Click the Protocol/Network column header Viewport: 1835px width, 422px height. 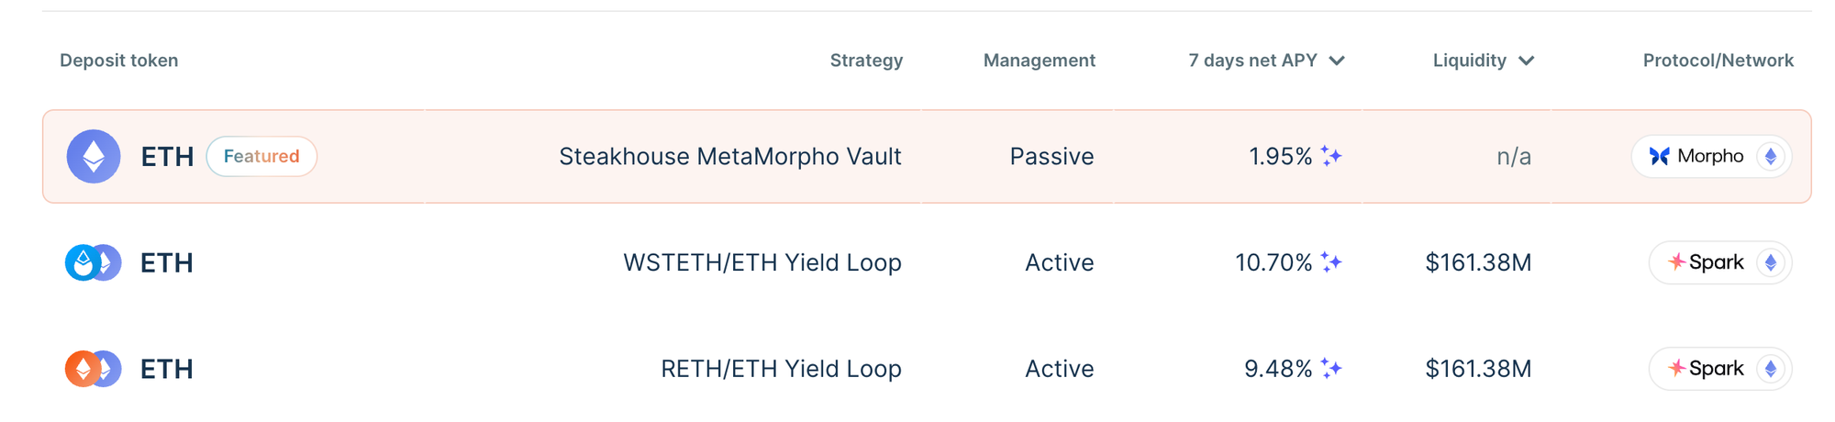(1718, 61)
